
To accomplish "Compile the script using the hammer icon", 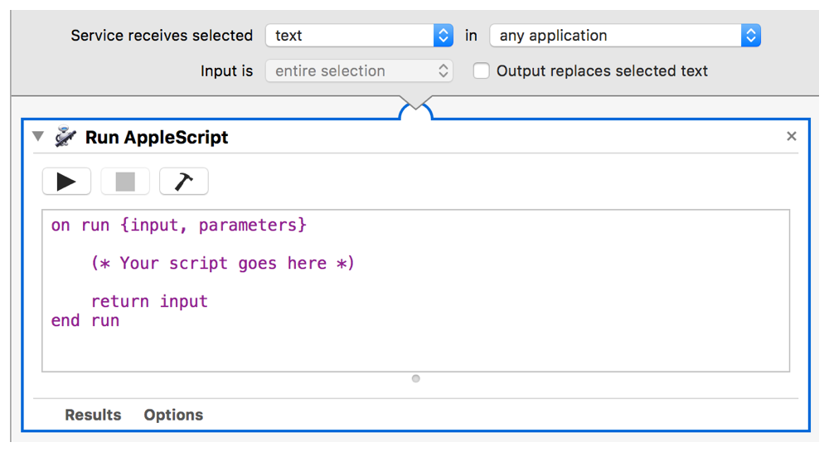I will coord(184,182).
